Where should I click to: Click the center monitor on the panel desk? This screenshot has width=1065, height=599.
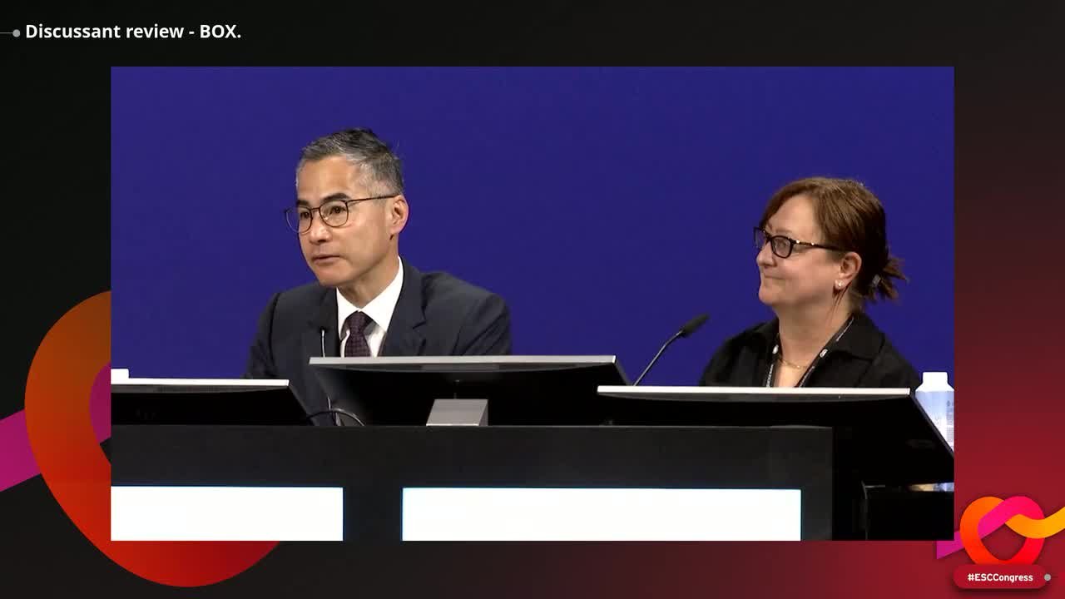coord(468,390)
